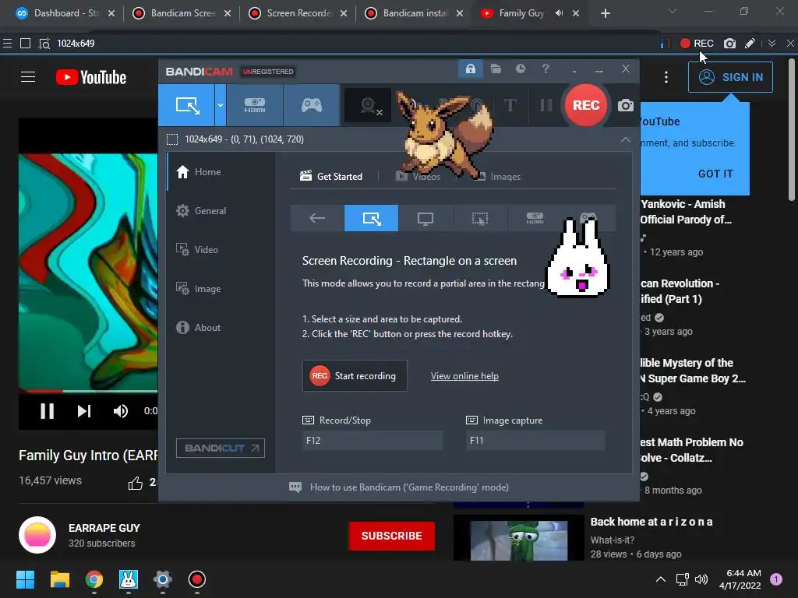Image resolution: width=798 pixels, height=598 pixels.
Task: Select the fullscreen monitor recording mode
Action: pos(425,218)
